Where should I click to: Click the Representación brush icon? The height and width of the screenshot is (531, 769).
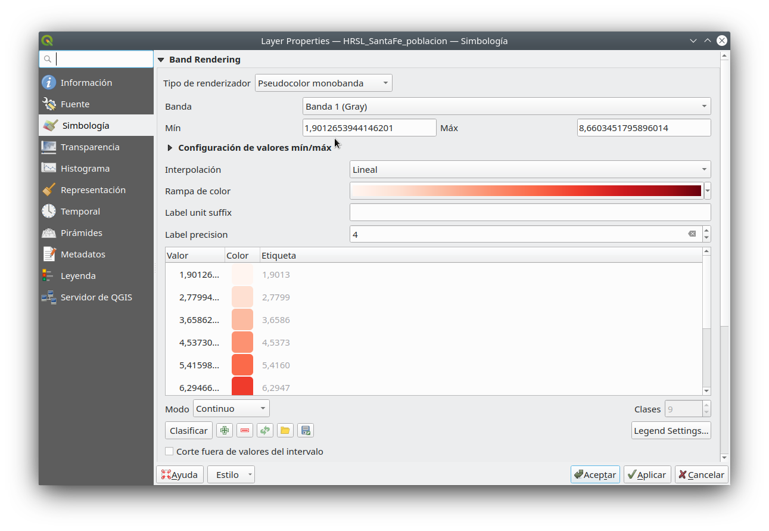[x=49, y=190]
